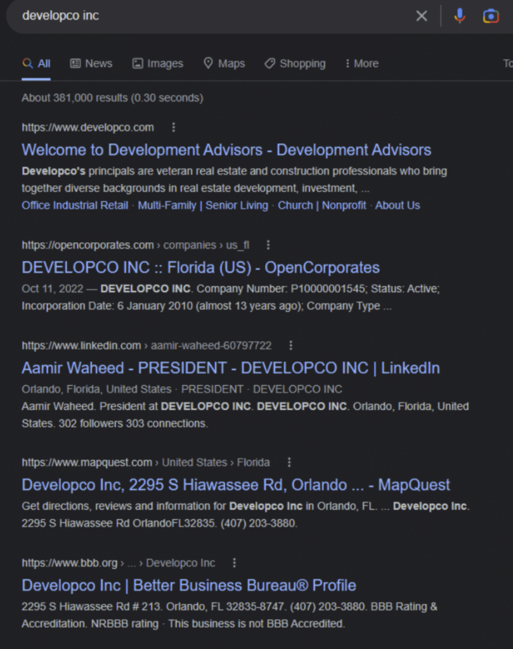Start voice search with the microphone icon
This screenshot has height=649, width=513.
point(460,16)
